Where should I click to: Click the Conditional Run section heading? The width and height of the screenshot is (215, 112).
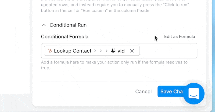click(x=68, y=25)
